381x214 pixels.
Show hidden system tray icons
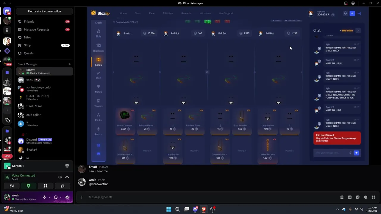[x=337, y=209]
